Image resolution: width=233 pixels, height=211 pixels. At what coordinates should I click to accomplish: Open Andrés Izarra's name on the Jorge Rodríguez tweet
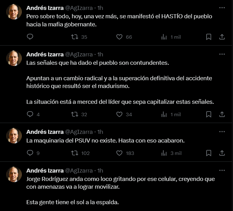(x=45, y=170)
